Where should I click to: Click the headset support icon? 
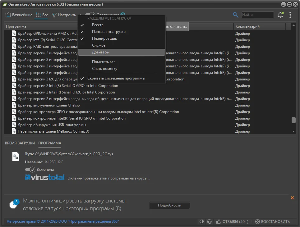click(x=209, y=221)
